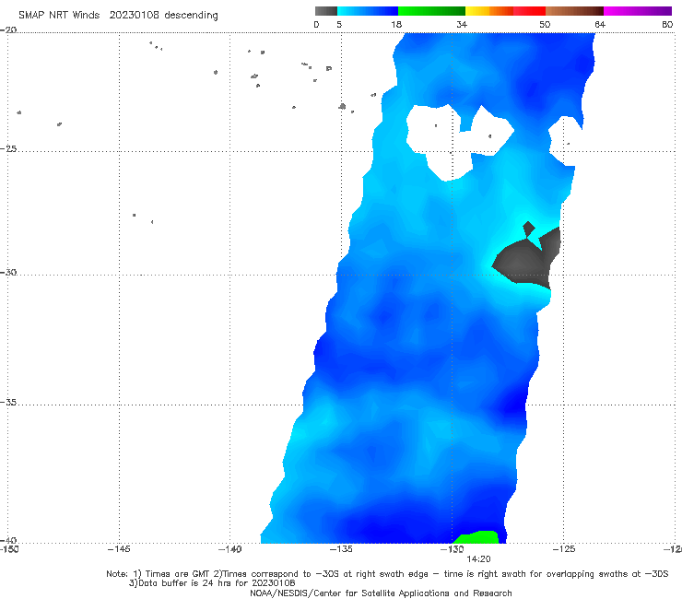Click the longitude axis label '-140'
682x599 pixels.
[229, 549]
